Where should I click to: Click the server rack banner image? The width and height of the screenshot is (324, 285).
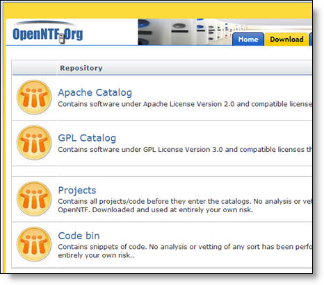[186, 32]
